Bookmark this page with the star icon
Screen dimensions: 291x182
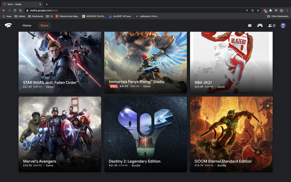coord(258,10)
